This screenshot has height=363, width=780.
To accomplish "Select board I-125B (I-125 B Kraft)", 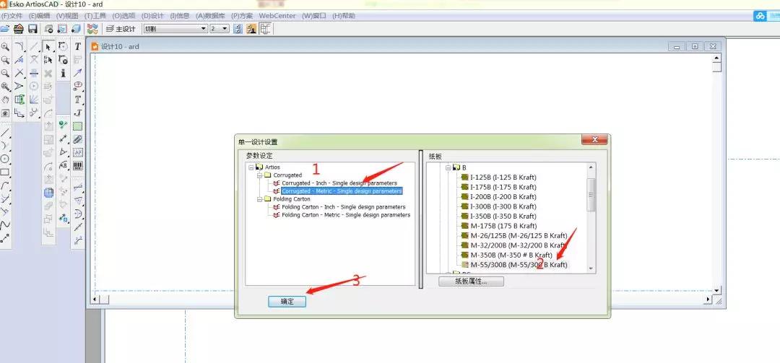I will tap(503, 178).
